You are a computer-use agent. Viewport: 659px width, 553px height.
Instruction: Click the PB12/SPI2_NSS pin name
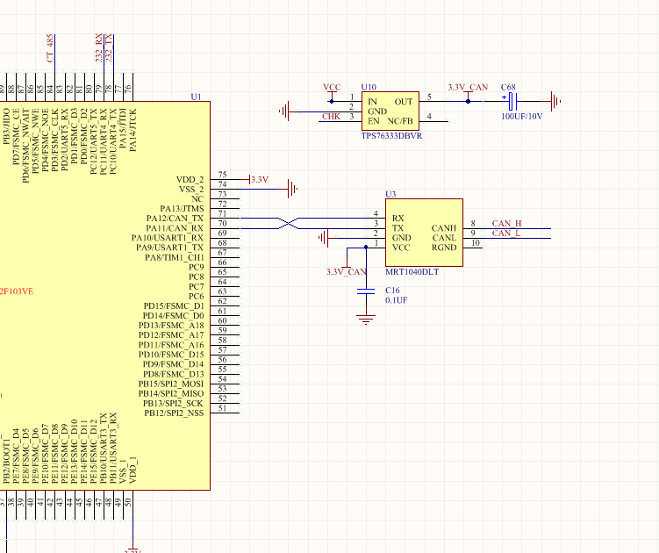pos(174,413)
